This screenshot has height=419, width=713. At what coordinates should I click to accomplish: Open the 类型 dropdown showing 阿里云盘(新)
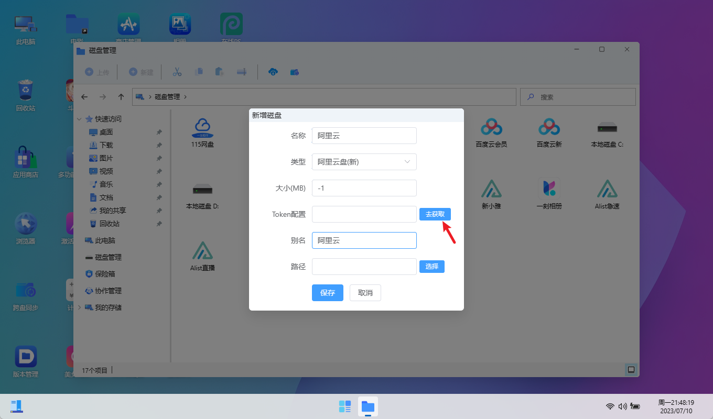point(364,162)
